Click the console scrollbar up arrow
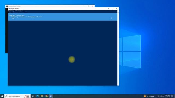The image size is (175, 98). point(118,11)
